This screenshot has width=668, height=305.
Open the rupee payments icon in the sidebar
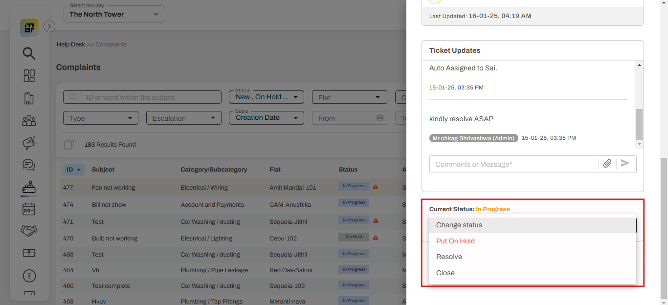point(29,275)
